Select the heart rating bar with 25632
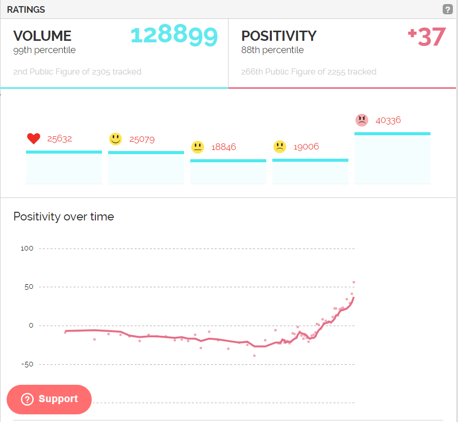Screen dimensions: 458x422 pyautogui.click(x=64, y=167)
